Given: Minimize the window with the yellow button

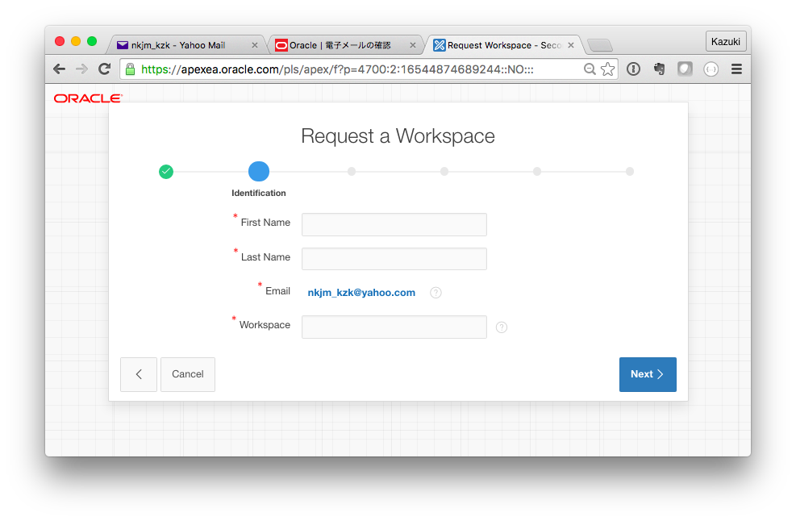Looking at the screenshot, I should point(76,41).
